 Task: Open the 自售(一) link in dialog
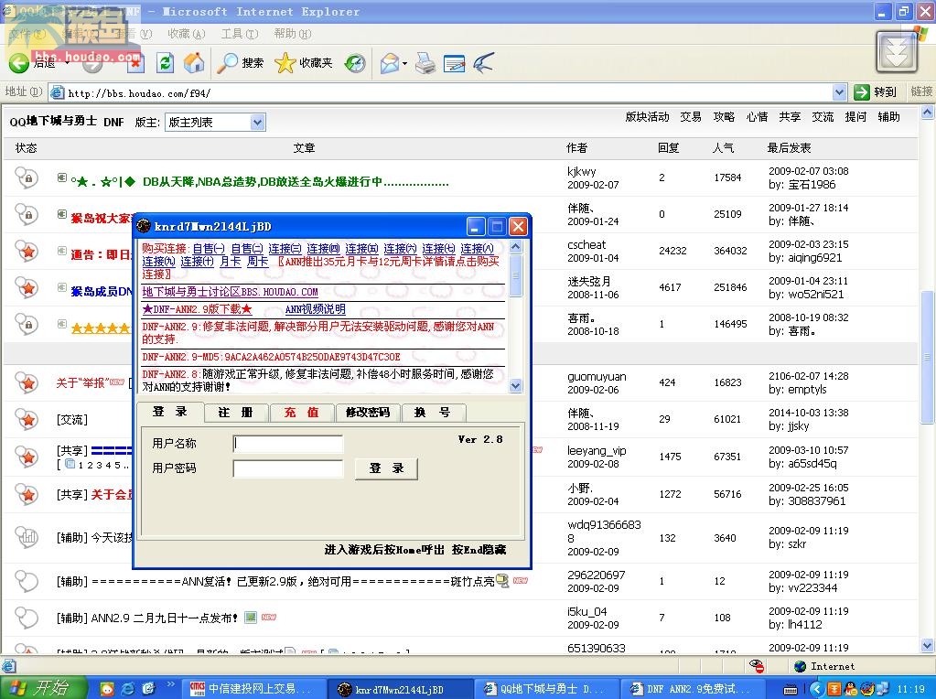pyautogui.click(x=209, y=248)
